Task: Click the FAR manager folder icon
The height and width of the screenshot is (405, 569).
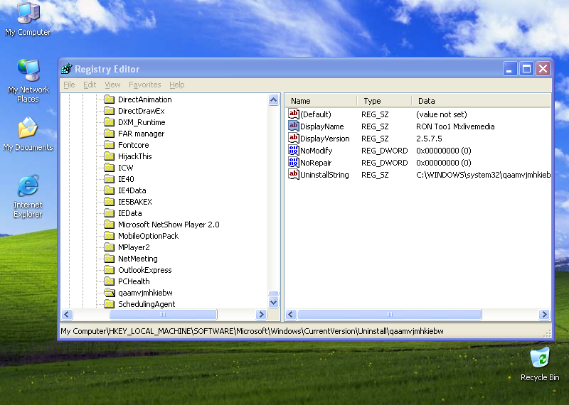Action: click(109, 134)
